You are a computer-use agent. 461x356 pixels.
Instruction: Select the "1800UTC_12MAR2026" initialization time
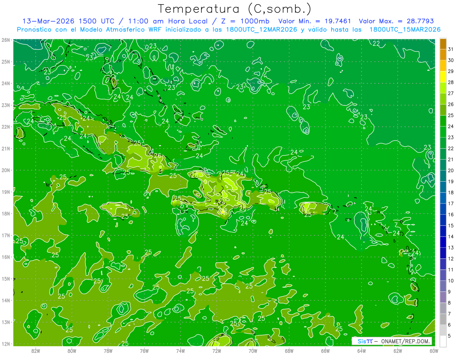coord(261,30)
